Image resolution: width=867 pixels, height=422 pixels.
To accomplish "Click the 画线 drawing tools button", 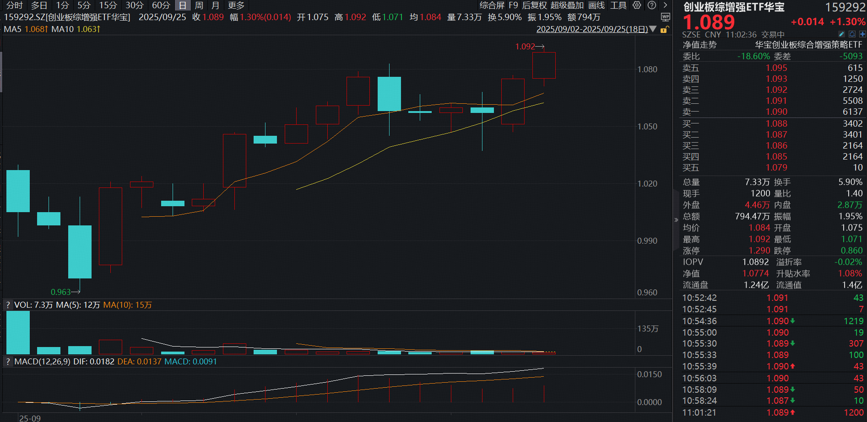I will coord(596,5).
